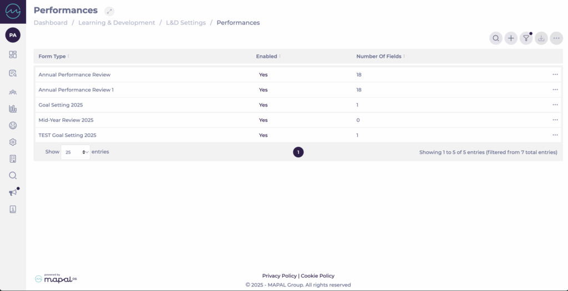
Task: Open the Privacy Policy link
Action: click(279, 275)
